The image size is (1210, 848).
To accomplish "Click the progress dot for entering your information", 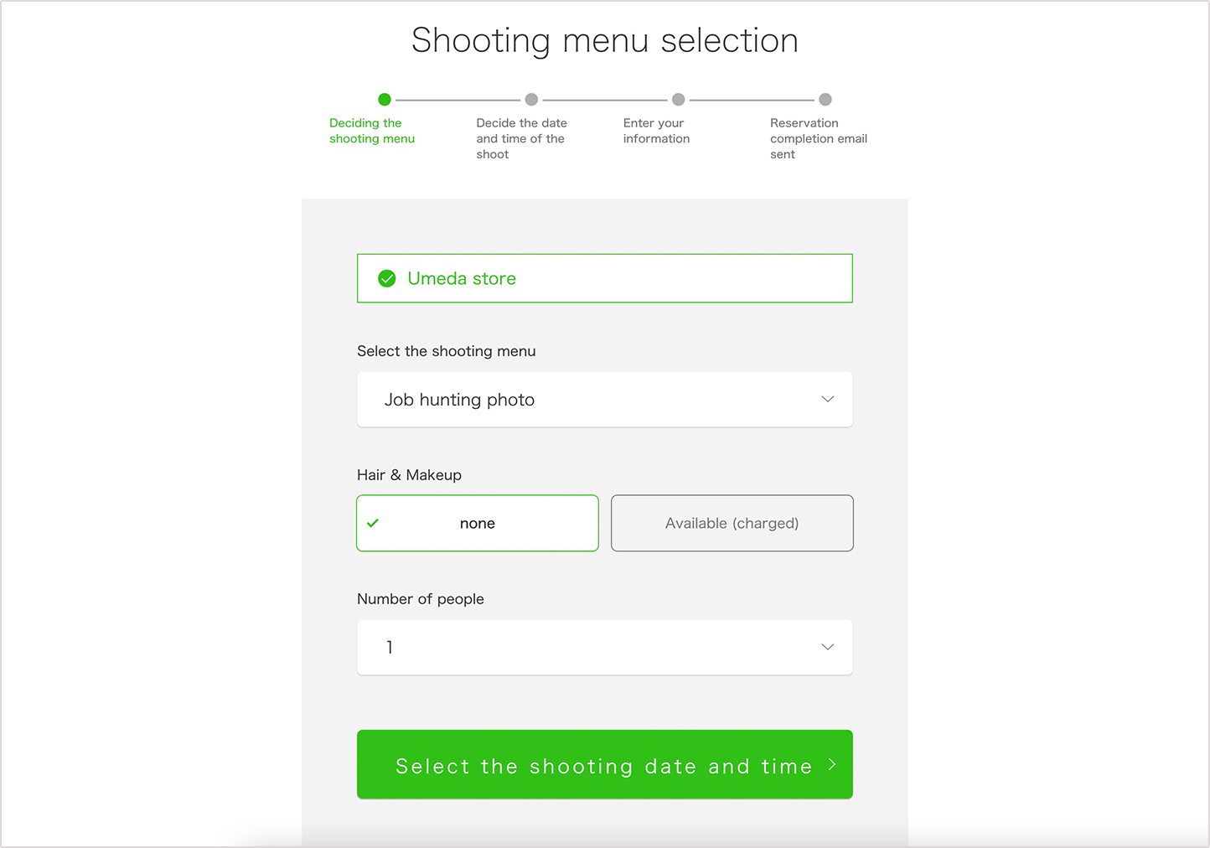I will pyautogui.click(x=679, y=99).
